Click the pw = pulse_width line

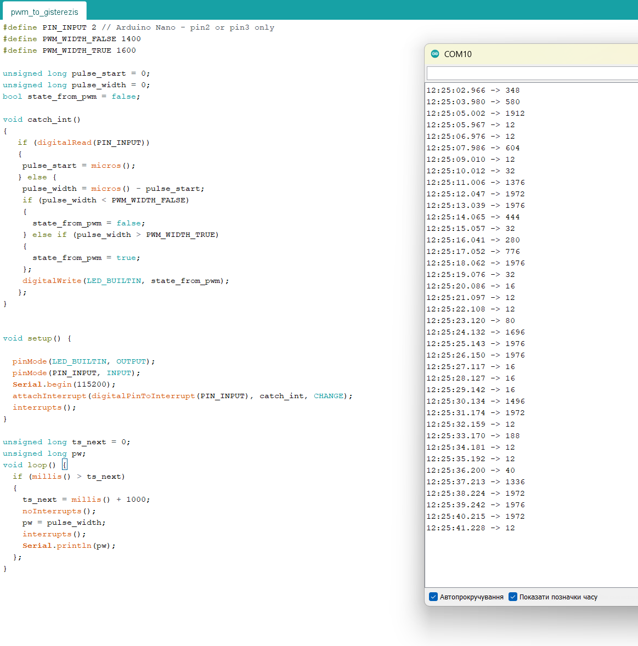click(x=64, y=523)
